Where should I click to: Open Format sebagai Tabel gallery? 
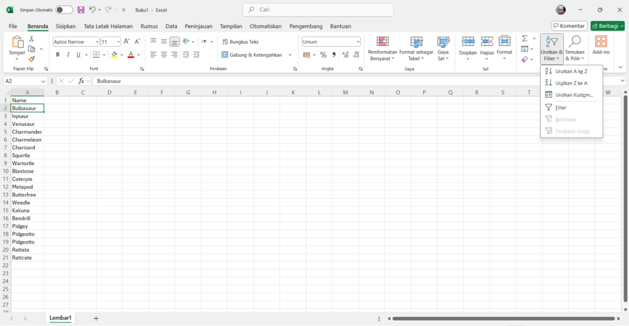(416, 49)
